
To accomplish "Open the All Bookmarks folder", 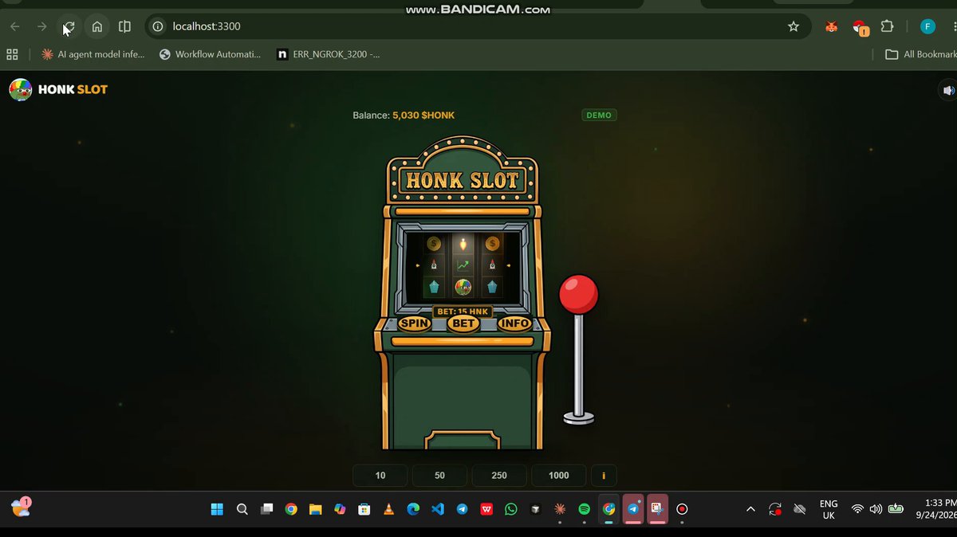I will [x=921, y=54].
